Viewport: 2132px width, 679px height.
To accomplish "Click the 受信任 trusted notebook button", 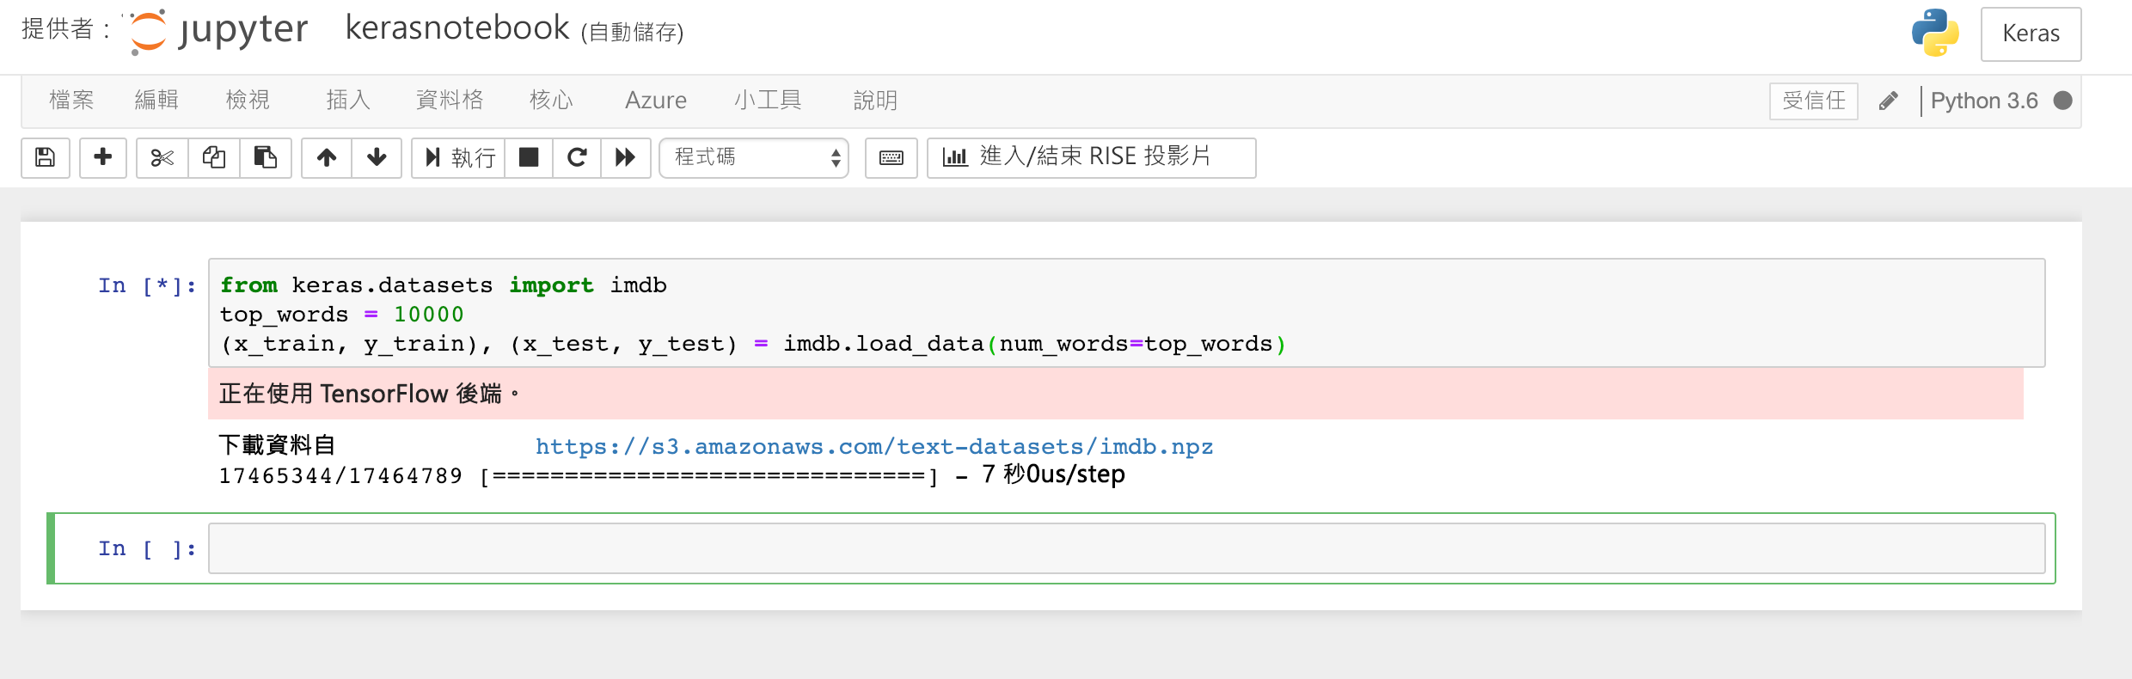I will [x=1814, y=101].
